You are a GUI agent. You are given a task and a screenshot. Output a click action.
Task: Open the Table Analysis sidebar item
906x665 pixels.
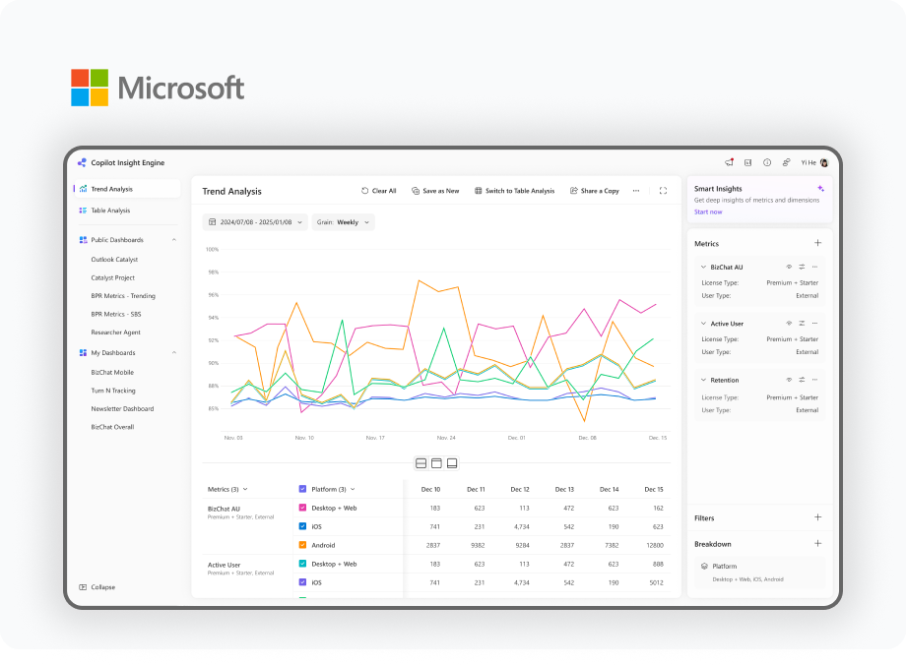click(x=112, y=210)
